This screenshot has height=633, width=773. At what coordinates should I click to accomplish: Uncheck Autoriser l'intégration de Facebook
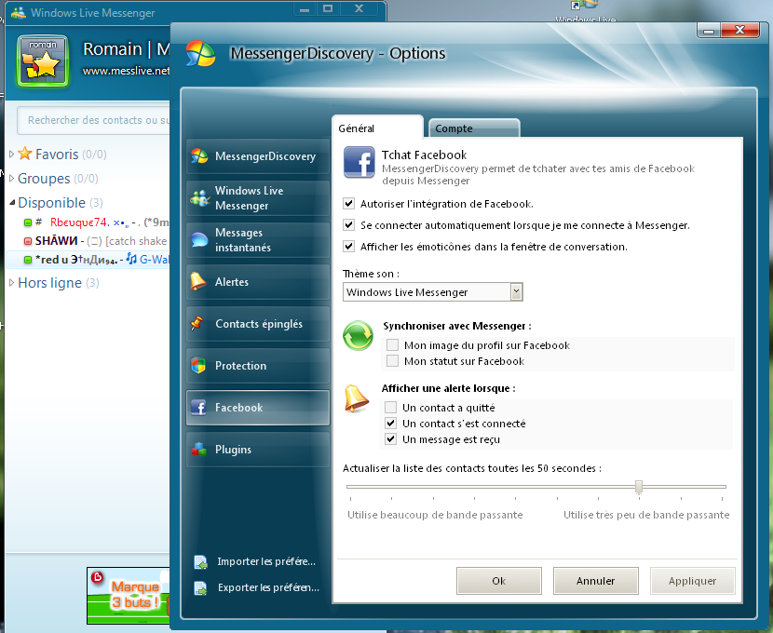click(349, 204)
